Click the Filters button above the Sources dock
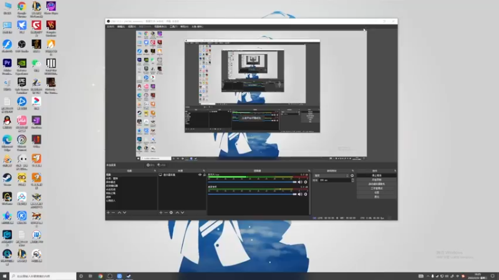499x280 pixels. 162,165
